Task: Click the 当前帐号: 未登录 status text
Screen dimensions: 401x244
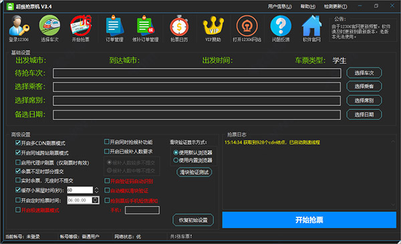Action: pyautogui.click(x=23, y=237)
